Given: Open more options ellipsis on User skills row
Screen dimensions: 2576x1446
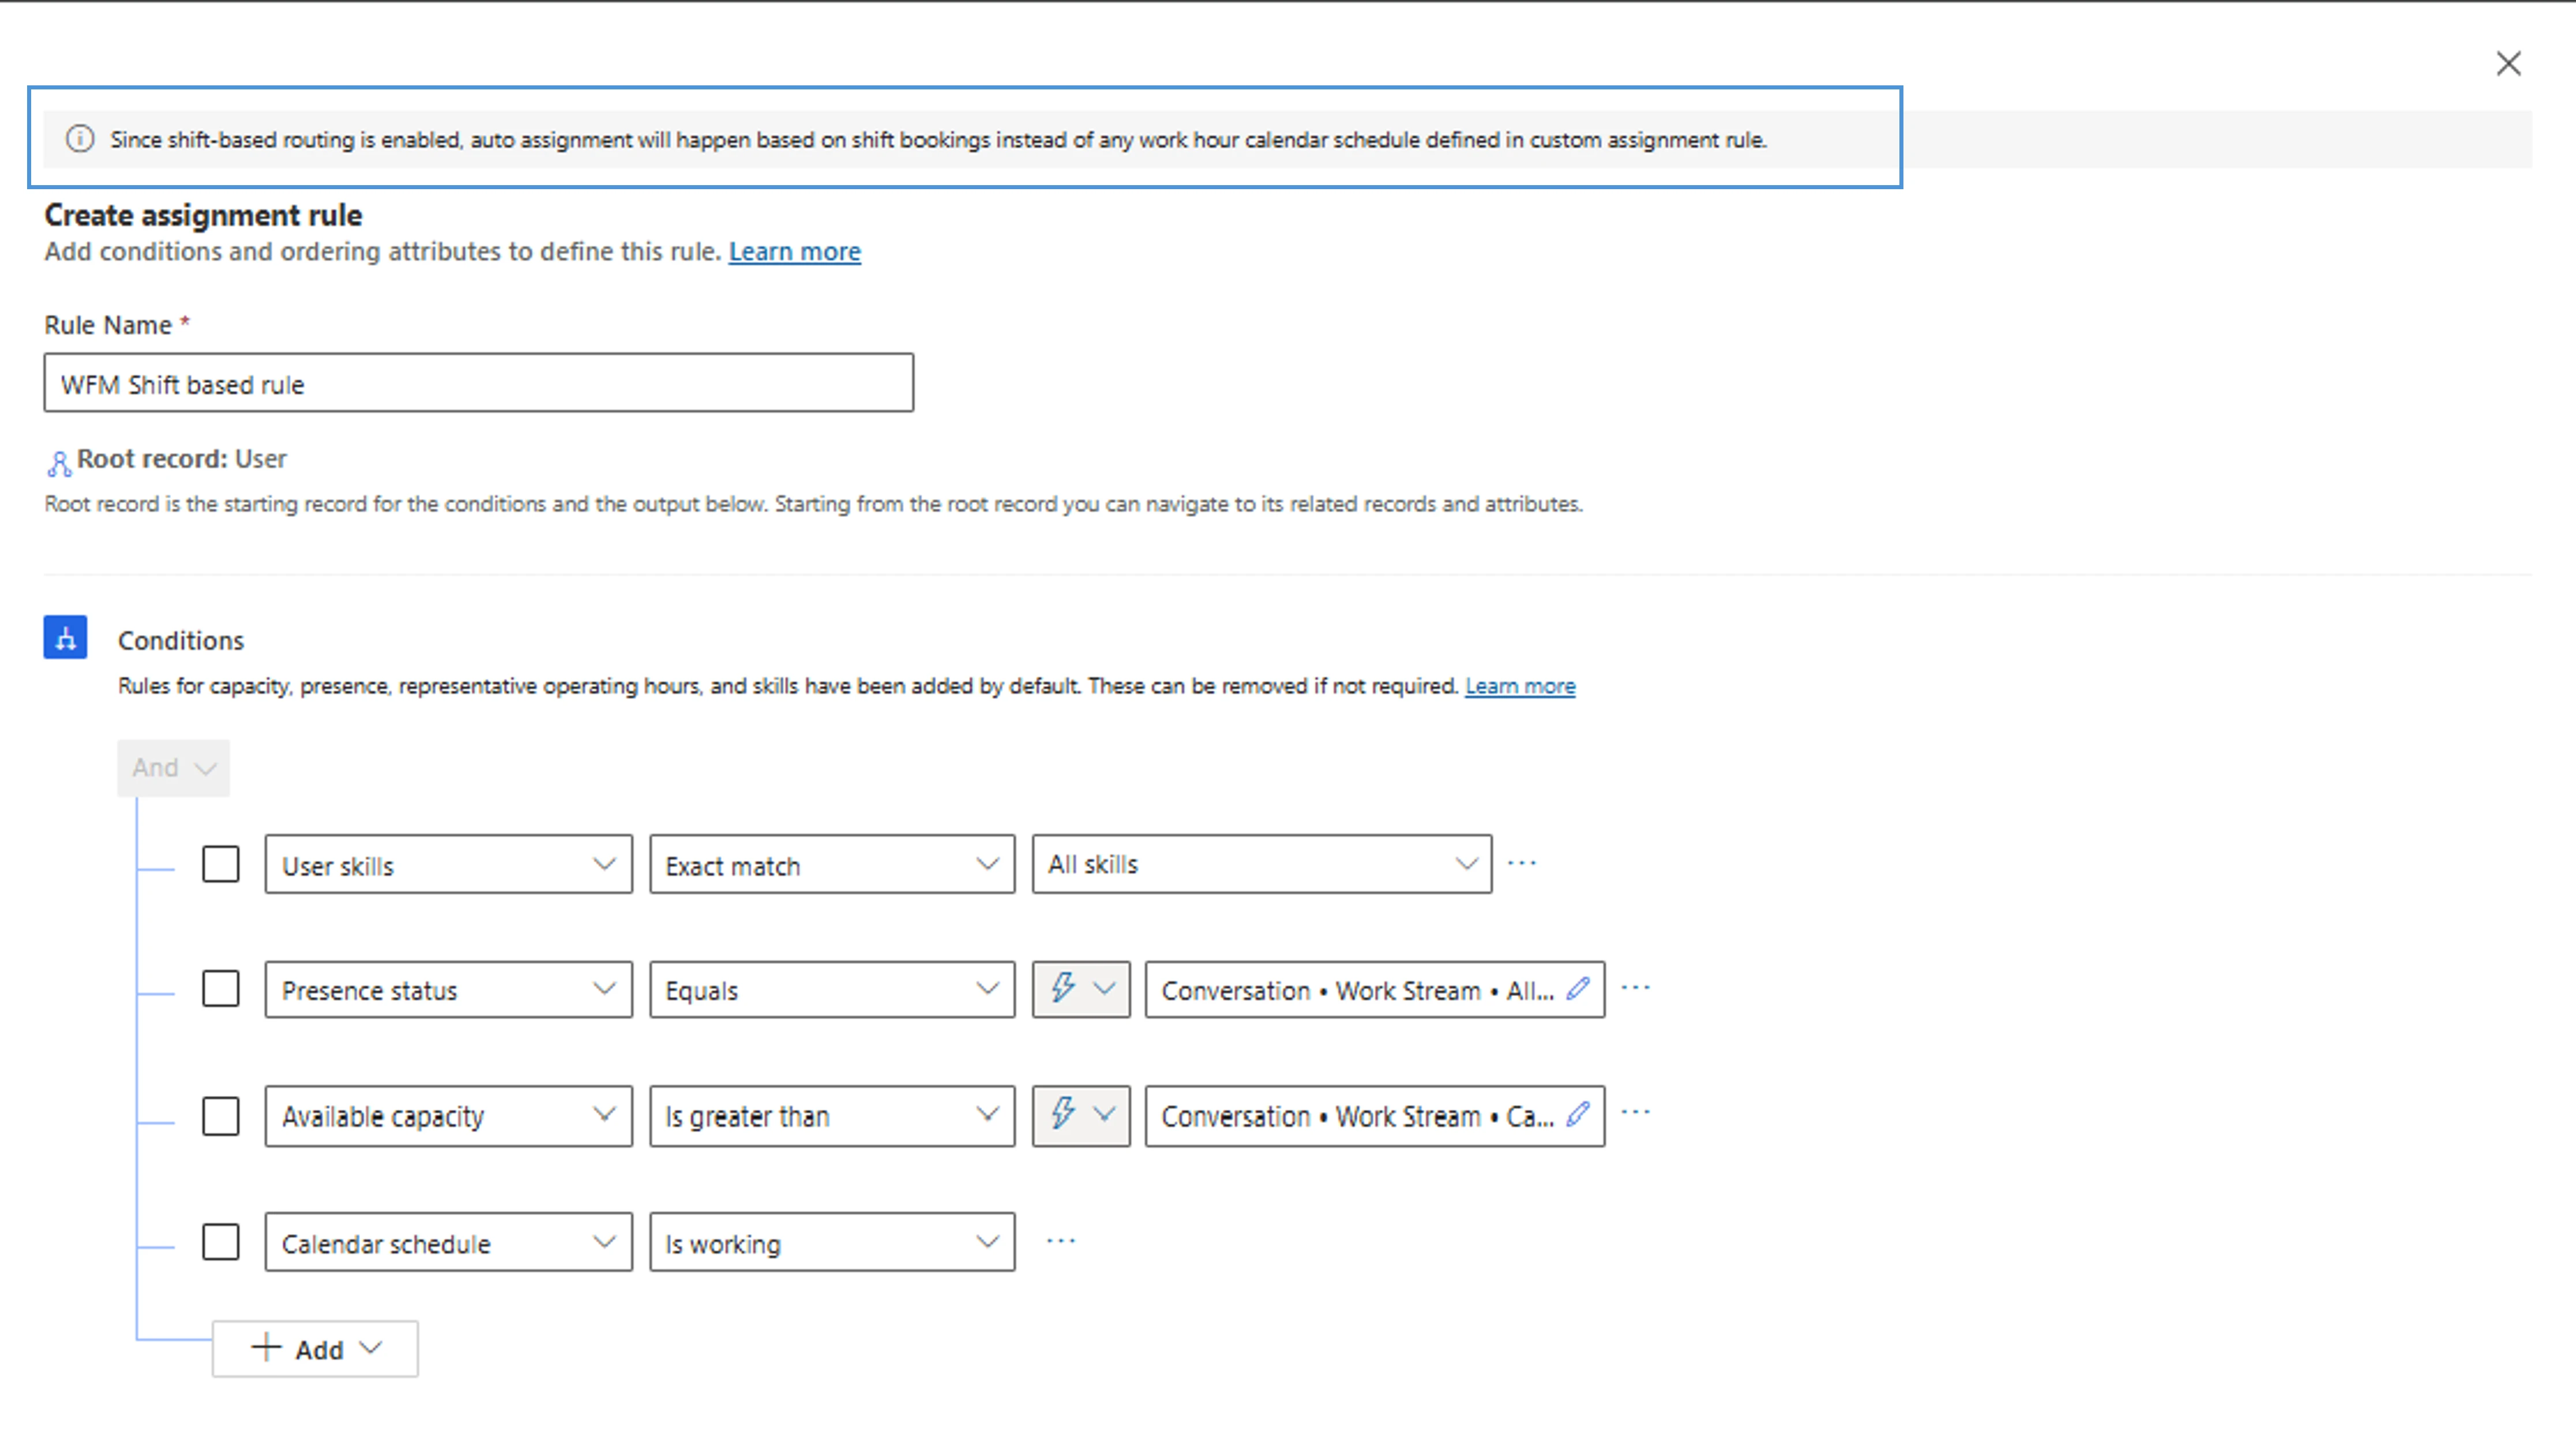Looking at the screenshot, I should (x=1521, y=862).
